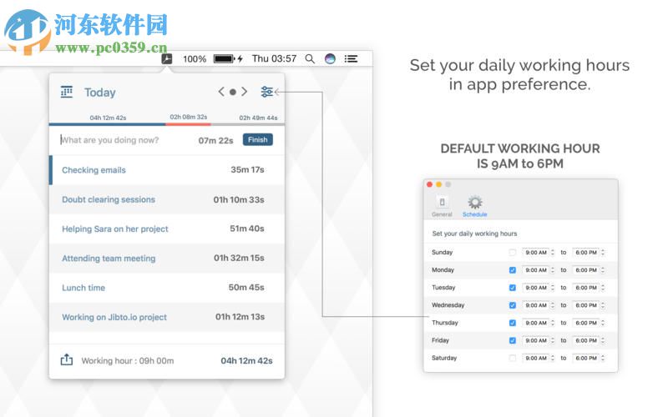Image resolution: width=668 pixels, height=417 pixels.
Task: Click Sunday 9:00 AM start time field
Action: pyautogui.click(x=535, y=253)
